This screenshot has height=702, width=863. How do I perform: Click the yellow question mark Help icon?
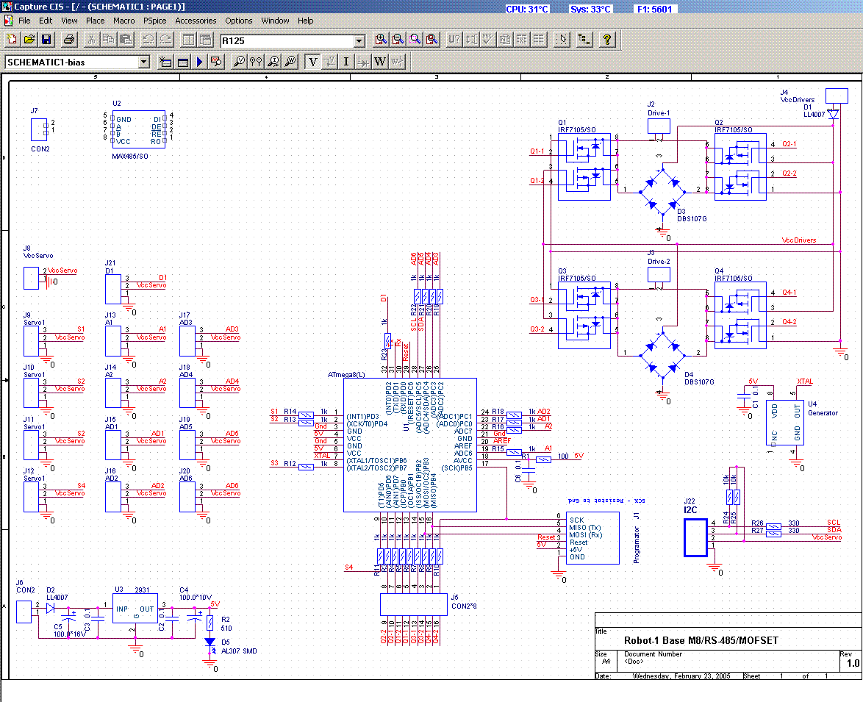(x=607, y=40)
